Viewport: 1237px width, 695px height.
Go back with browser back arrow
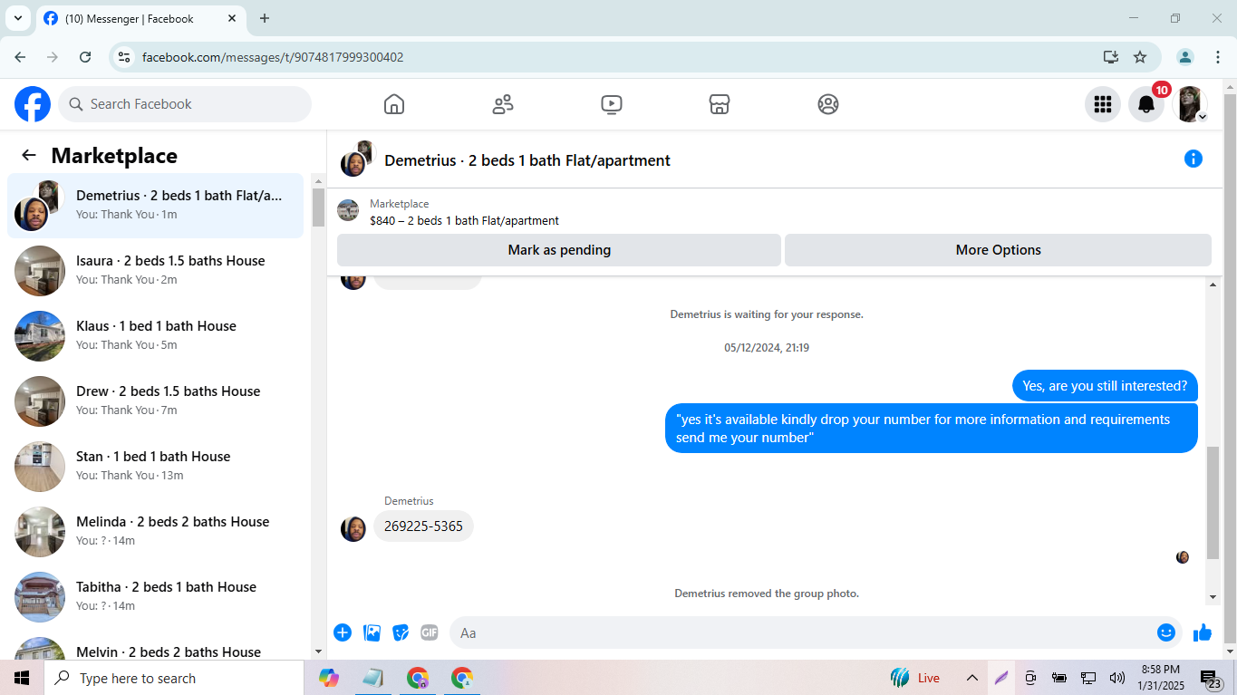click(x=20, y=57)
